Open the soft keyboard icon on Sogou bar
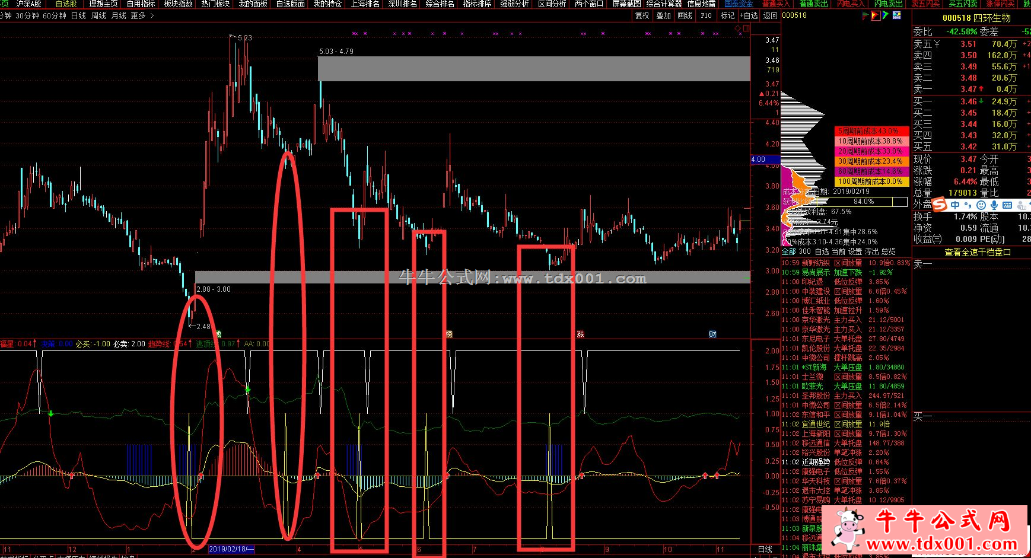The height and width of the screenshot is (558, 1031). coord(1007,205)
